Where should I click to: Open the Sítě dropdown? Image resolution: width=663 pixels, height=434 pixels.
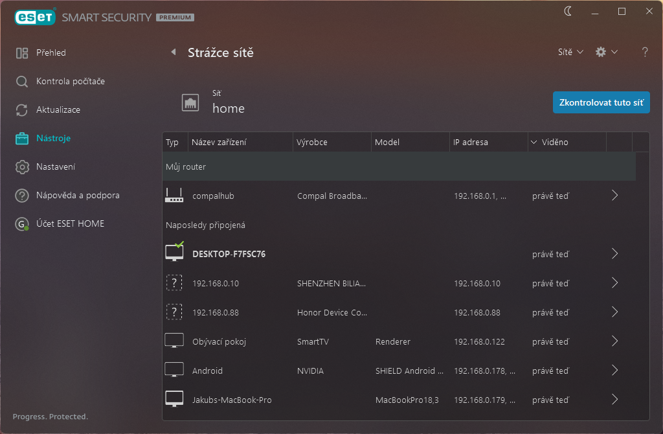[570, 52]
